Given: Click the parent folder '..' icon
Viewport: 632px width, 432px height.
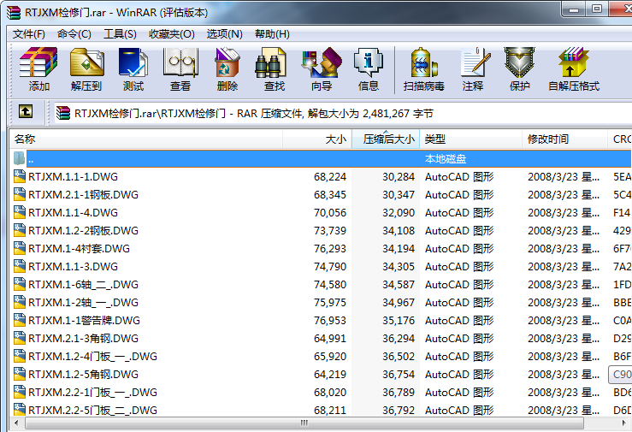Looking at the screenshot, I should 20,158.
